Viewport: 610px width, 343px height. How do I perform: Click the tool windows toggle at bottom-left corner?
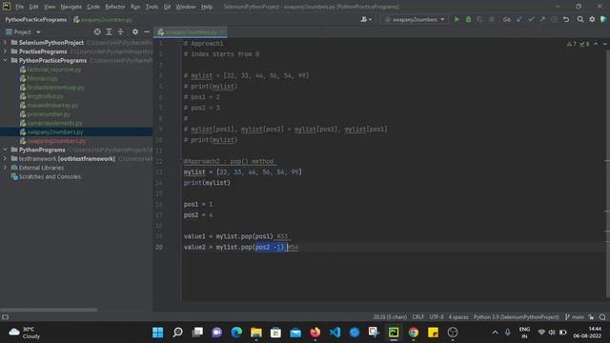tap(5, 317)
